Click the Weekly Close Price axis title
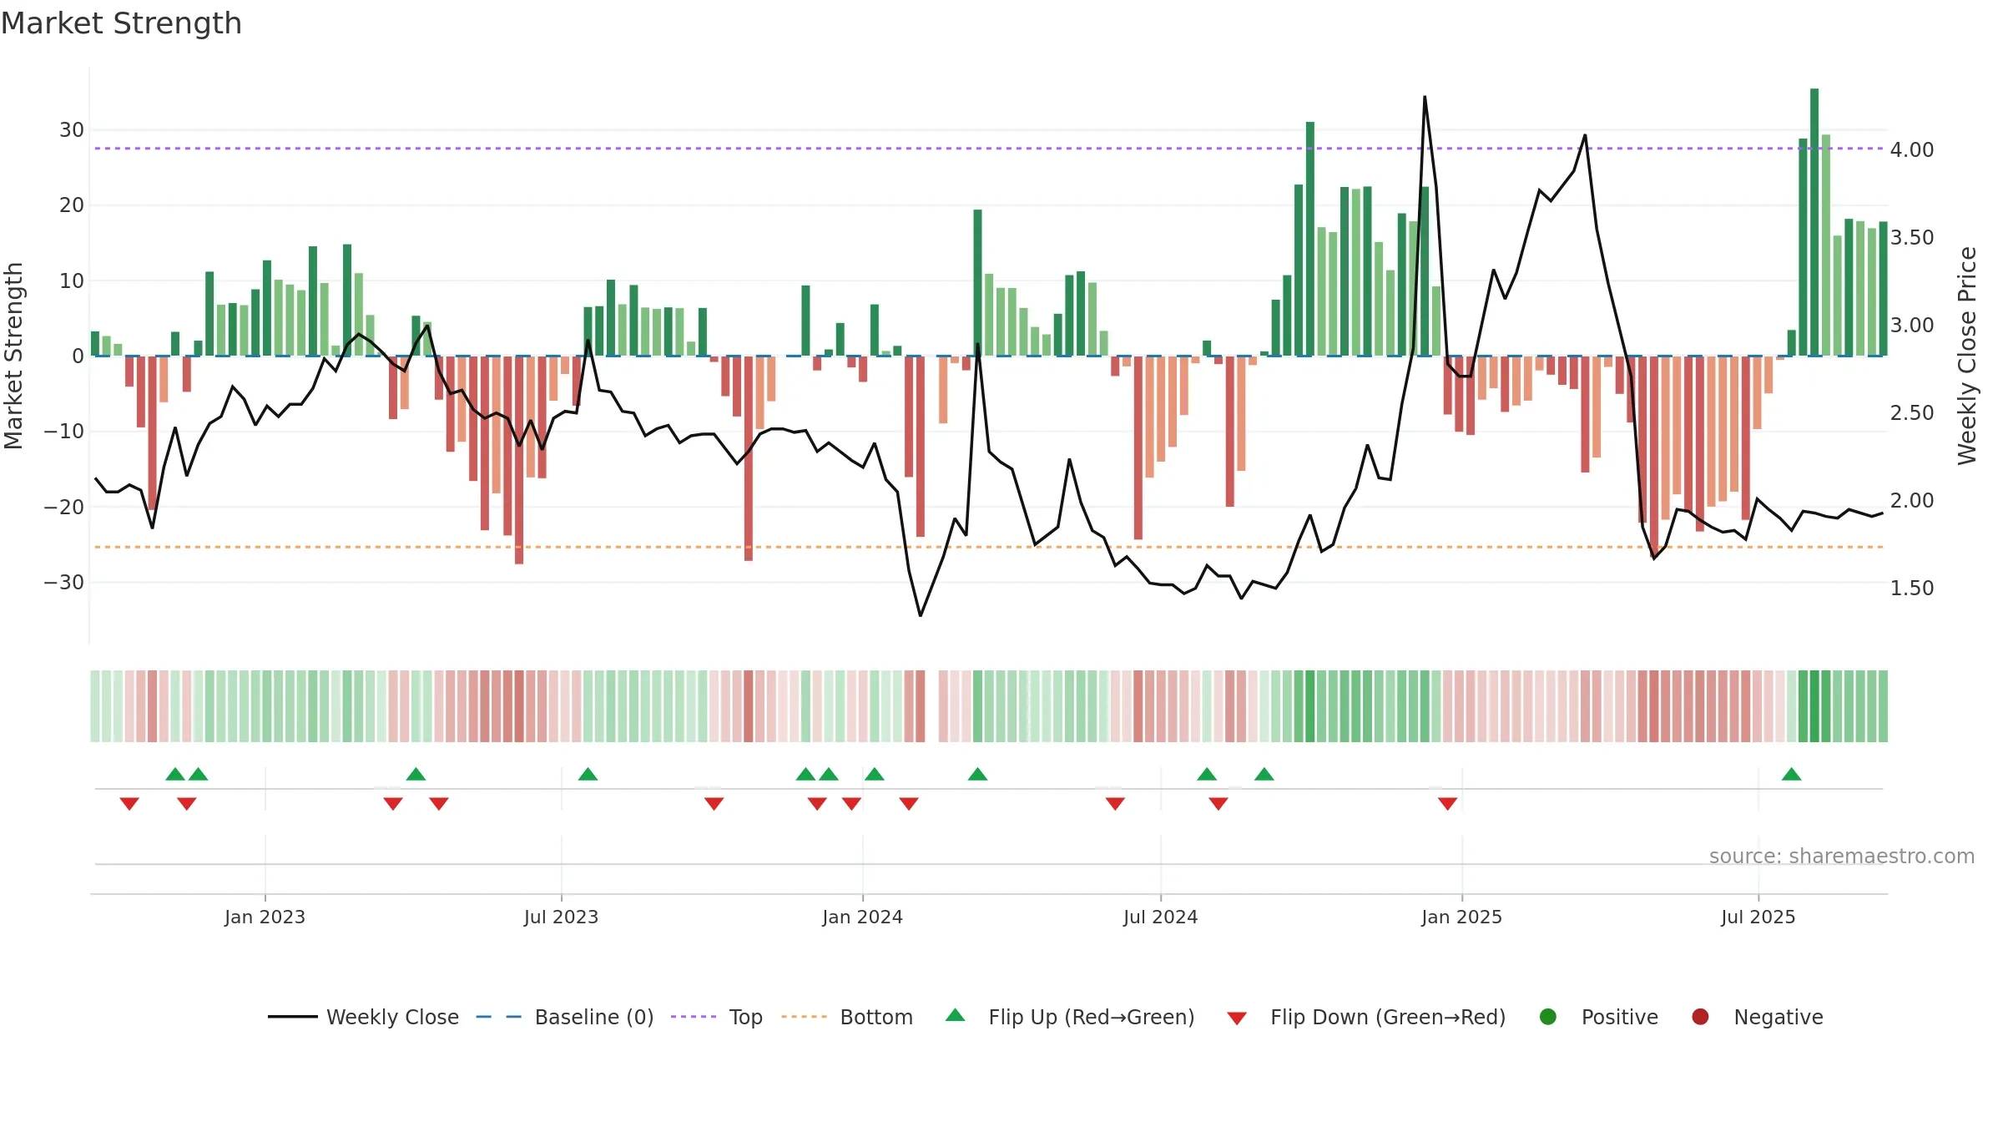 (1968, 356)
